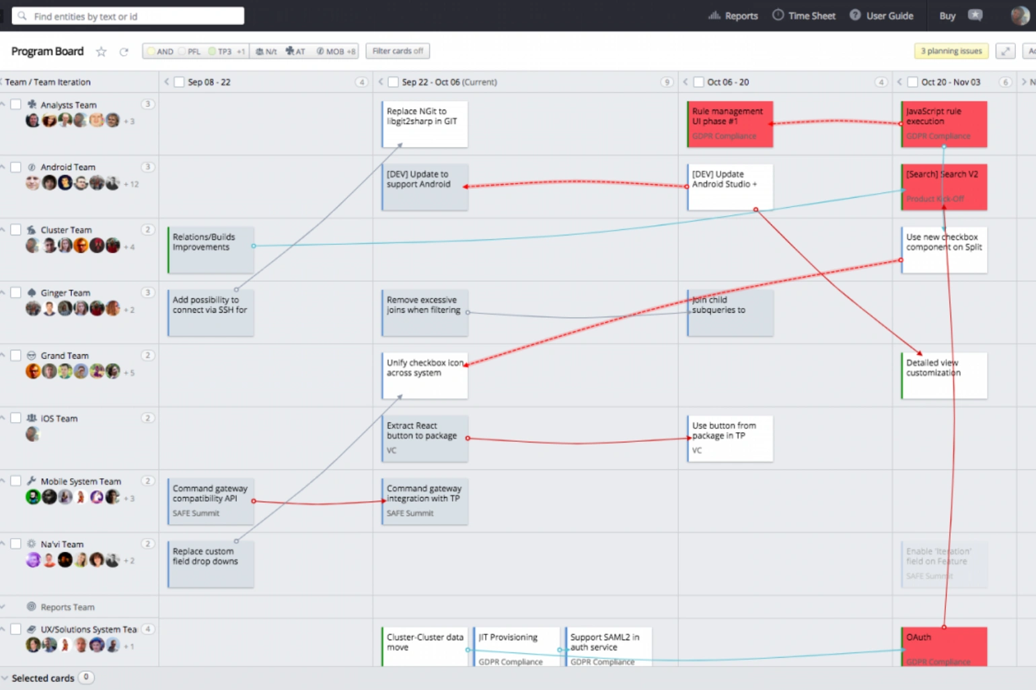Click the Android Team icon
Image resolution: width=1036 pixels, height=690 pixels.
coord(32,167)
